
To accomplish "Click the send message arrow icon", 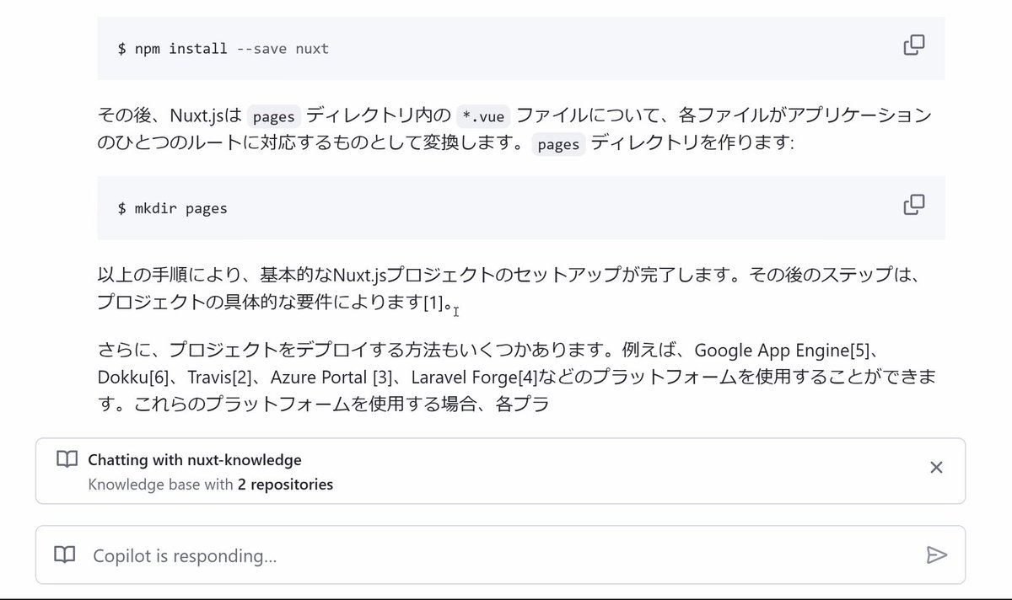I will (x=936, y=554).
